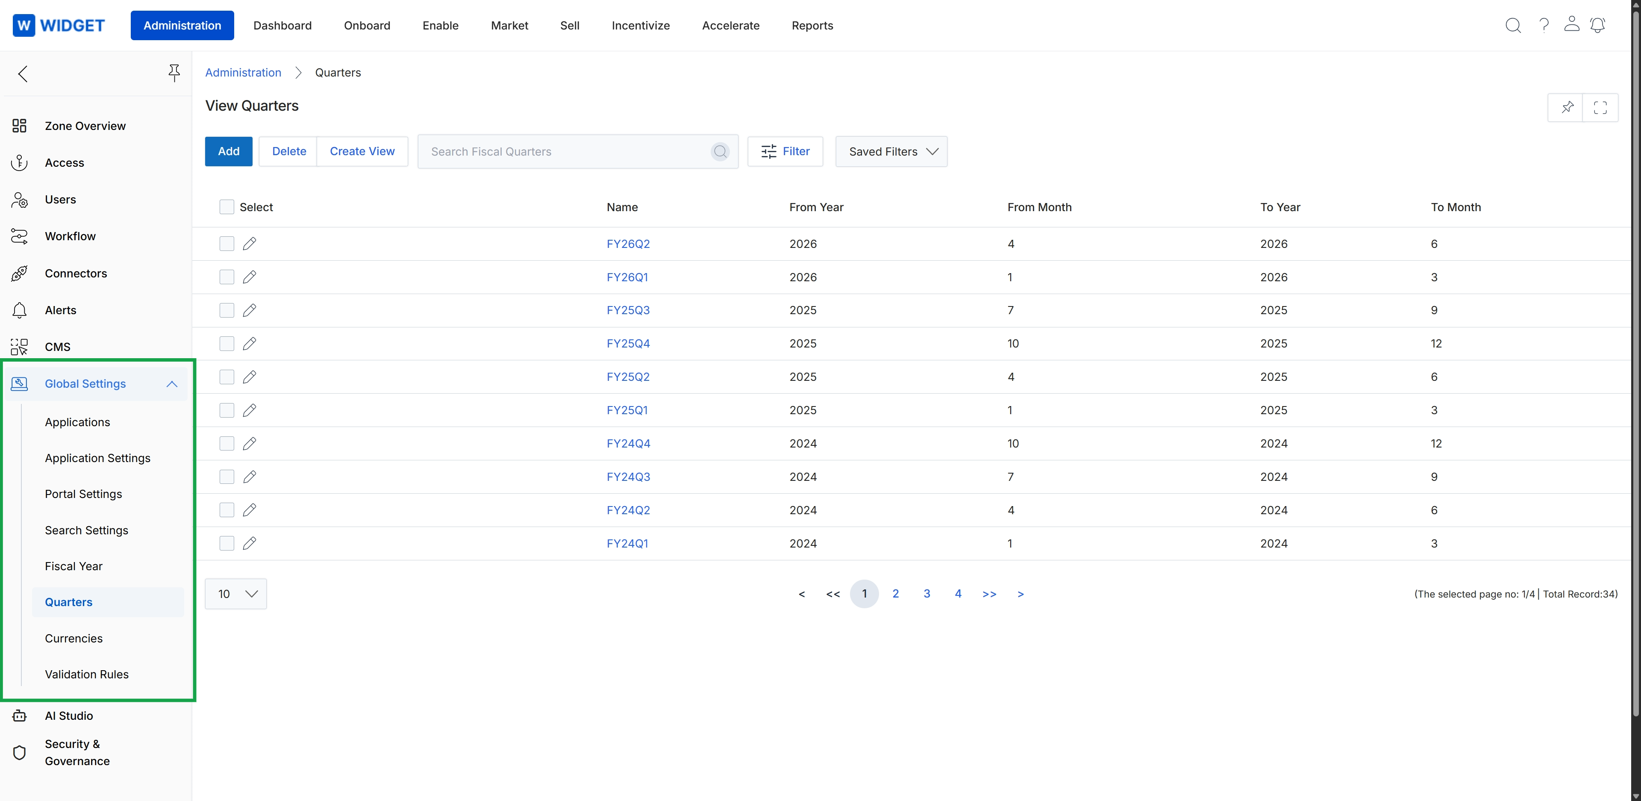Image resolution: width=1641 pixels, height=801 pixels.
Task: Pin the sidebar with pushpin icon
Action: click(174, 73)
